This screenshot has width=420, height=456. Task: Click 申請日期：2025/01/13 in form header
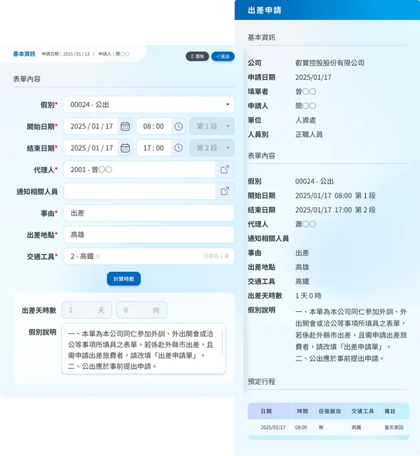(66, 54)
